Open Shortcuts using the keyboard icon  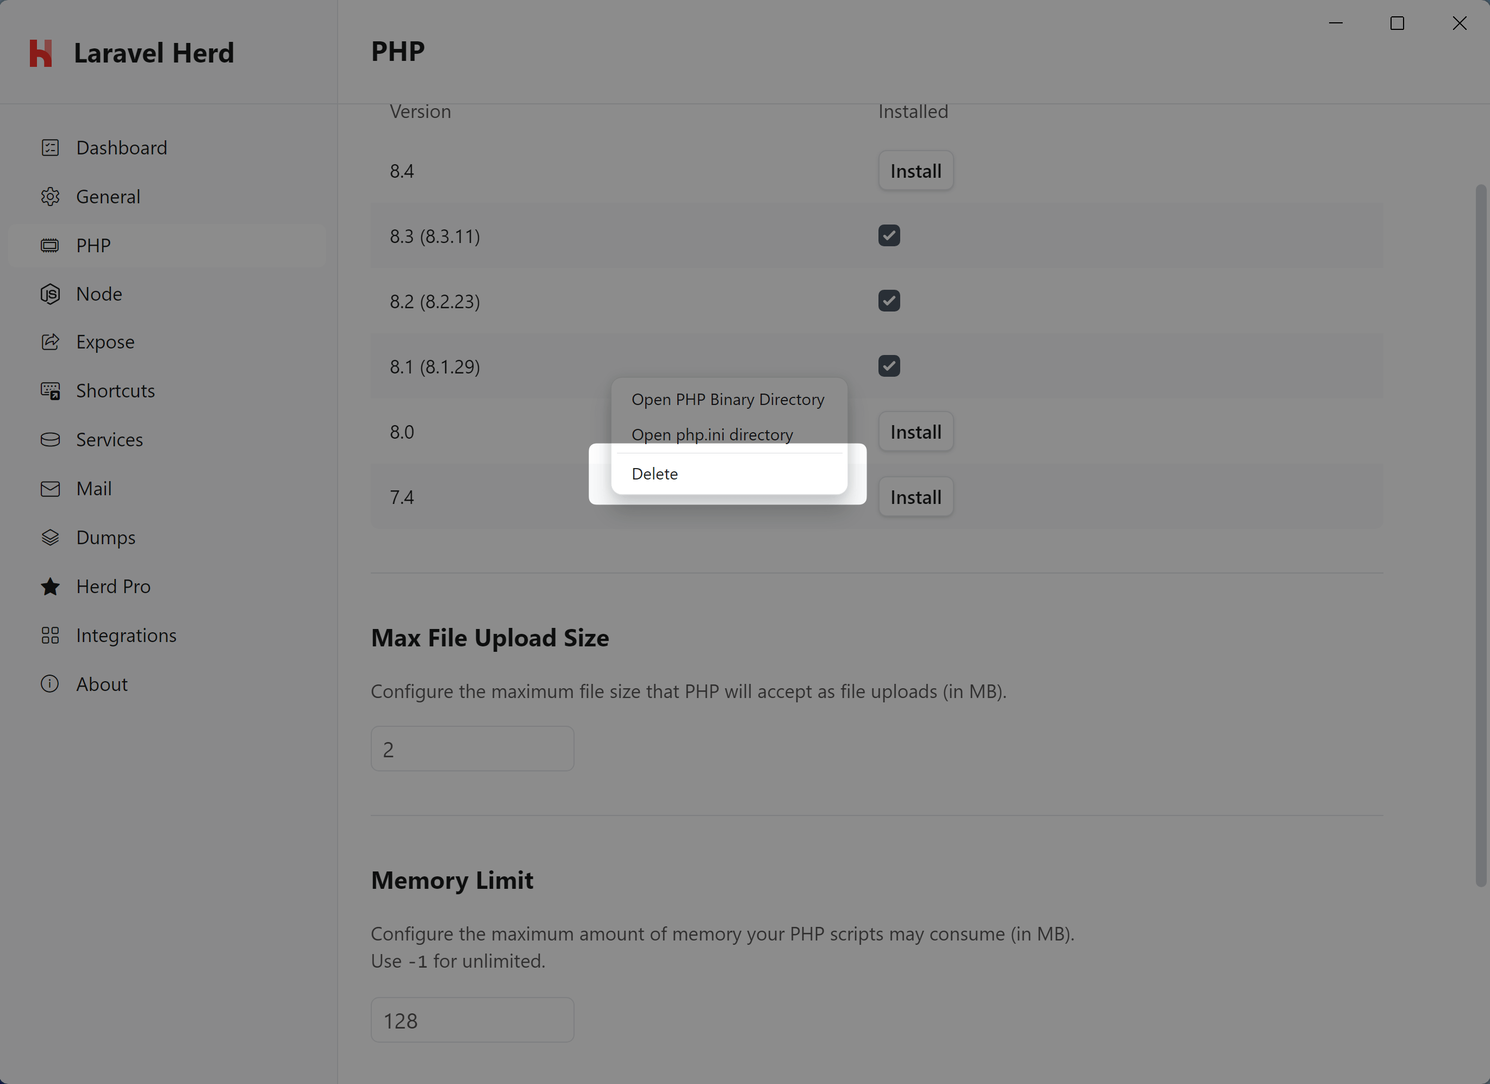51,390
